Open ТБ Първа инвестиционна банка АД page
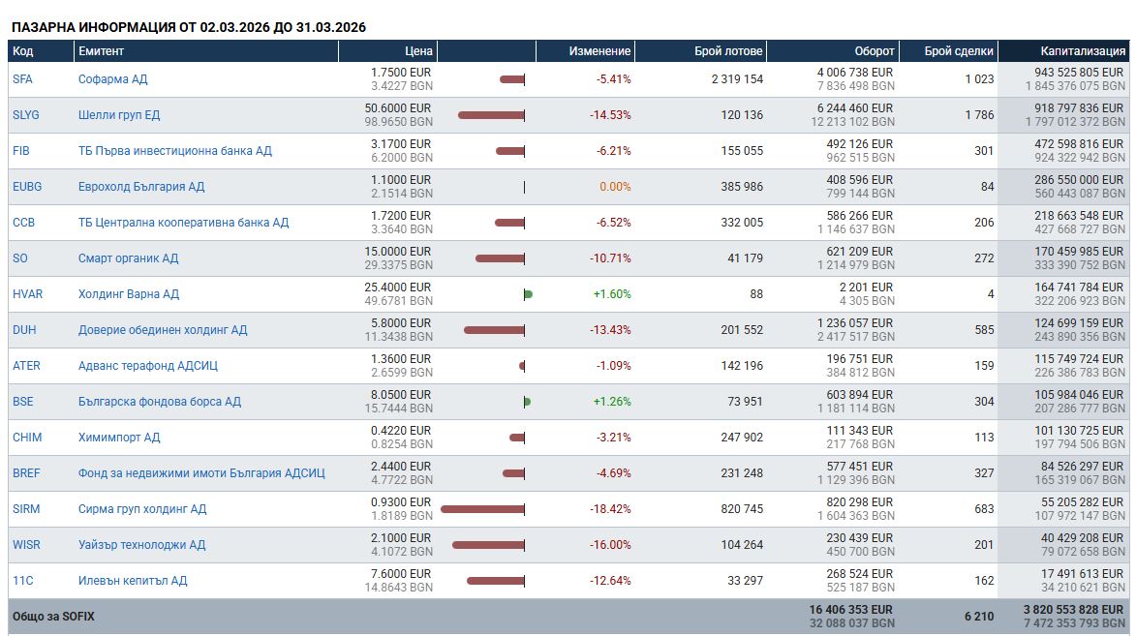1136x636 pixels. click(175, 151)
